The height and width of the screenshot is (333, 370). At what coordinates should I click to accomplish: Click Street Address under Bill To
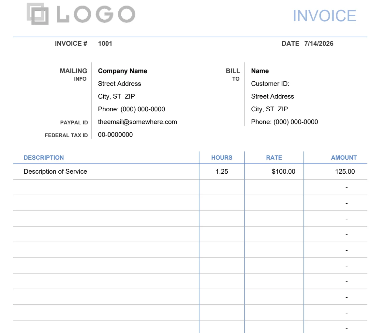273,96
